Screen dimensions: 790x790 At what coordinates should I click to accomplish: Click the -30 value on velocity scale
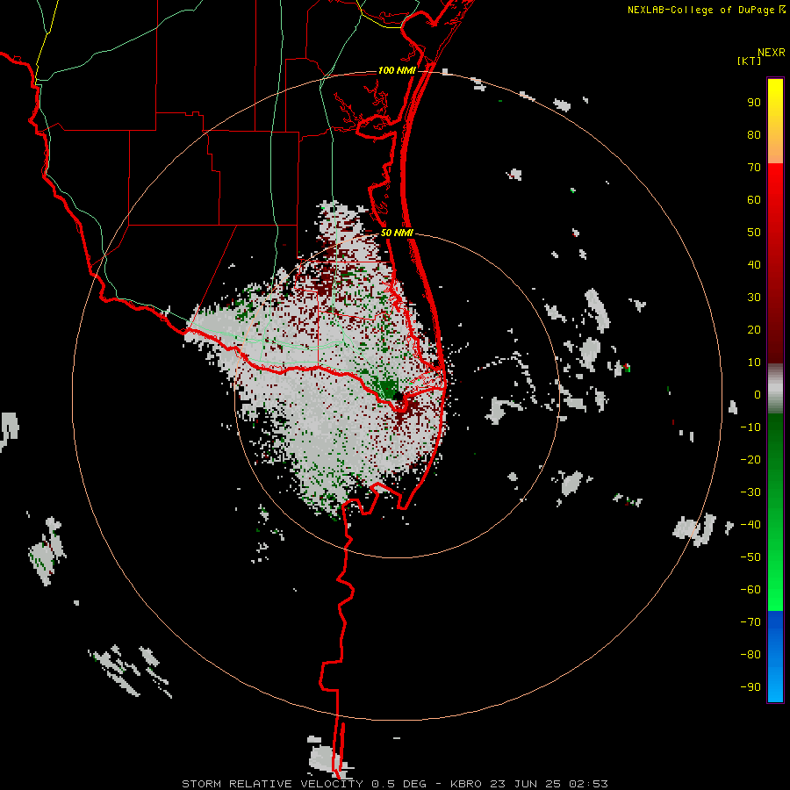(x=750, y=492)
